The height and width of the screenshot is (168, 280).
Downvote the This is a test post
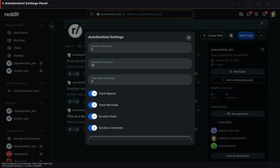[x=77, y=129]
